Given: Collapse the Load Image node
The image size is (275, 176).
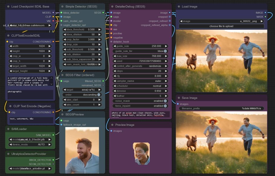Looking at the screenshot, I should click(178, 6).
